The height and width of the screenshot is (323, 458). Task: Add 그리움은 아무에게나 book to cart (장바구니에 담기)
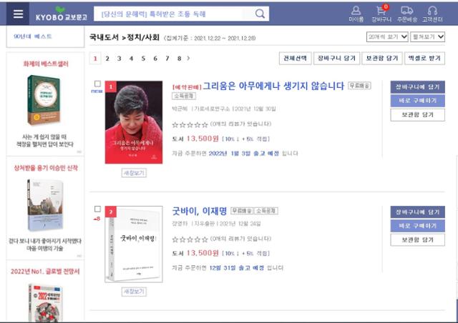(x=418, y=87)
